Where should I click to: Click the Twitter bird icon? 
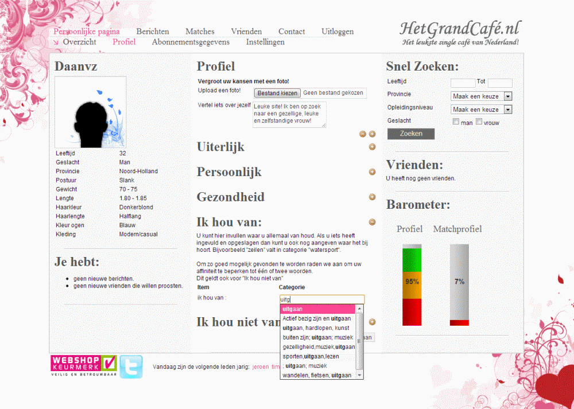(x=131, y=367)
